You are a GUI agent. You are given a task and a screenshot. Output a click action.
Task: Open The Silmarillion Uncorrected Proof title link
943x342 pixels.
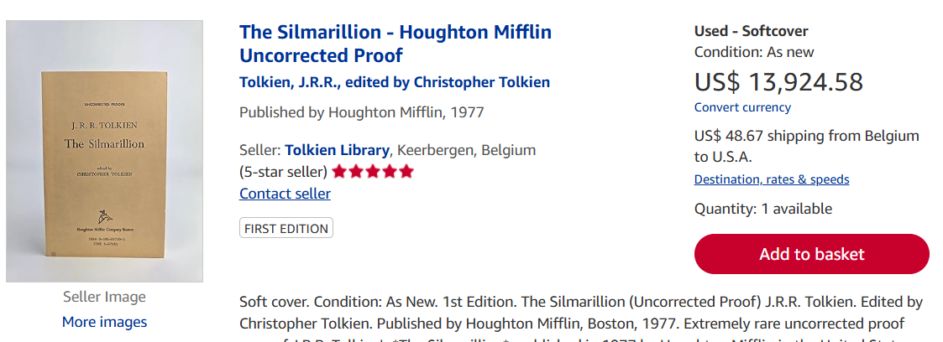click(395, 44)
